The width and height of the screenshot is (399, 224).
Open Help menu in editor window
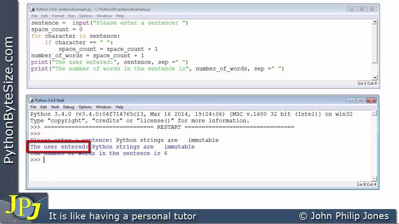coord(120,16)
